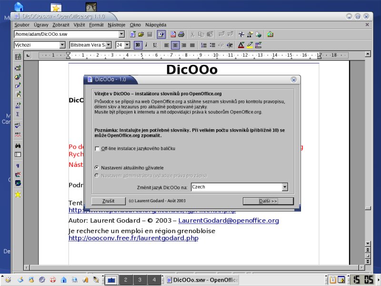
Task: Open a file using the folder icon
Action: (141, 34)
